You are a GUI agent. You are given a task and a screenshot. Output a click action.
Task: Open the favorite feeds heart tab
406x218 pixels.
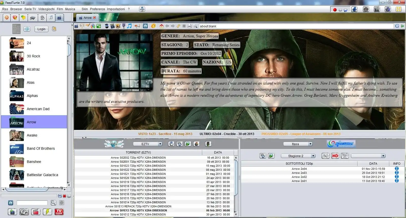[15, 18]
